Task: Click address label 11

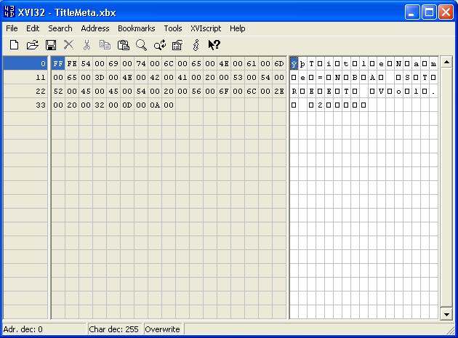Action: point(25,78)
